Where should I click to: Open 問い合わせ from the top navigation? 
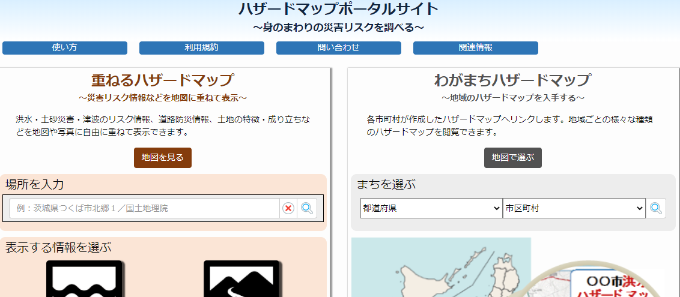[339, 48]
